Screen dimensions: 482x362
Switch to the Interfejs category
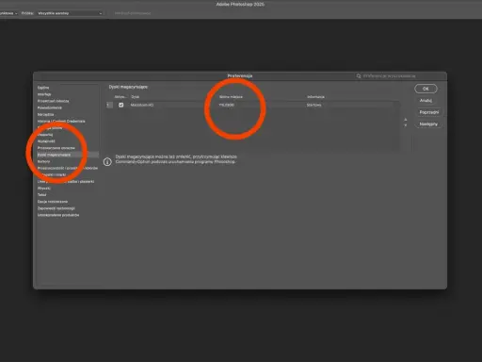coord(44,94)
